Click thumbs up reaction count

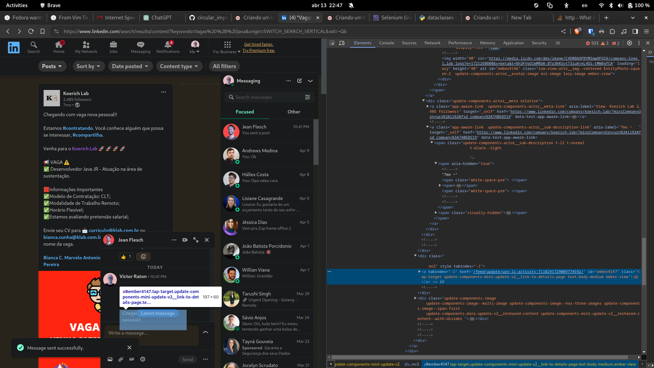pos(126,257)
